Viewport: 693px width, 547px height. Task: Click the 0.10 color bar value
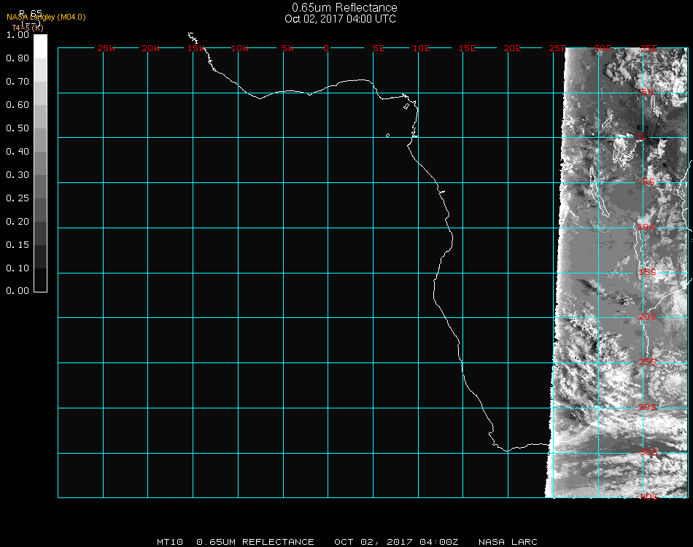[18, 268]
